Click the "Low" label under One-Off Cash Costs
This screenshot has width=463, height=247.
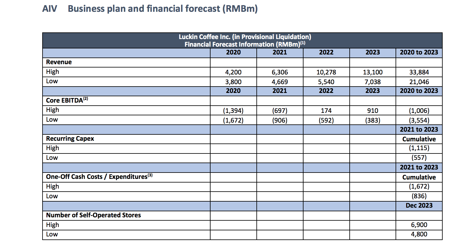coord(52,196)
